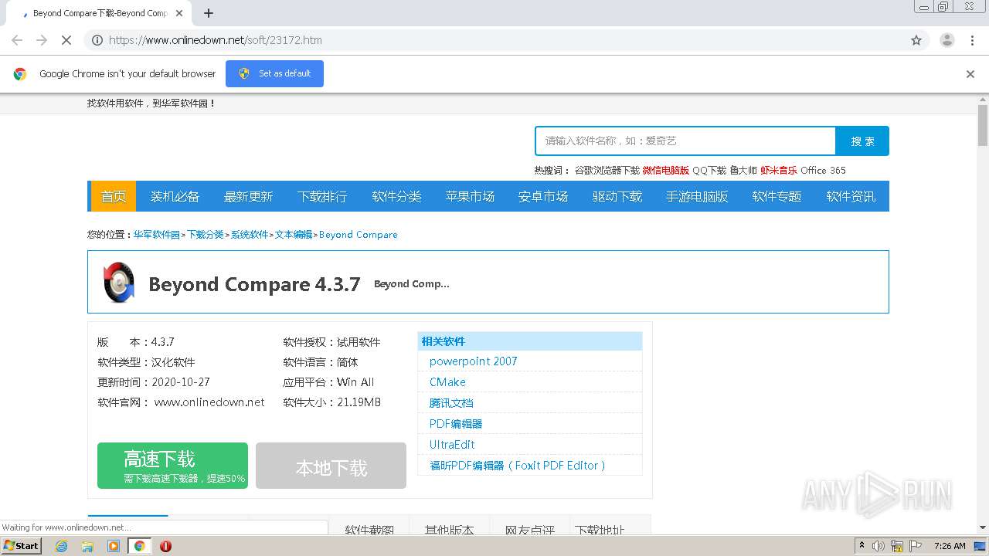Click red antivirus icon in taskbar
Viewport: 989px width, 556px height.
click(165, 546)
